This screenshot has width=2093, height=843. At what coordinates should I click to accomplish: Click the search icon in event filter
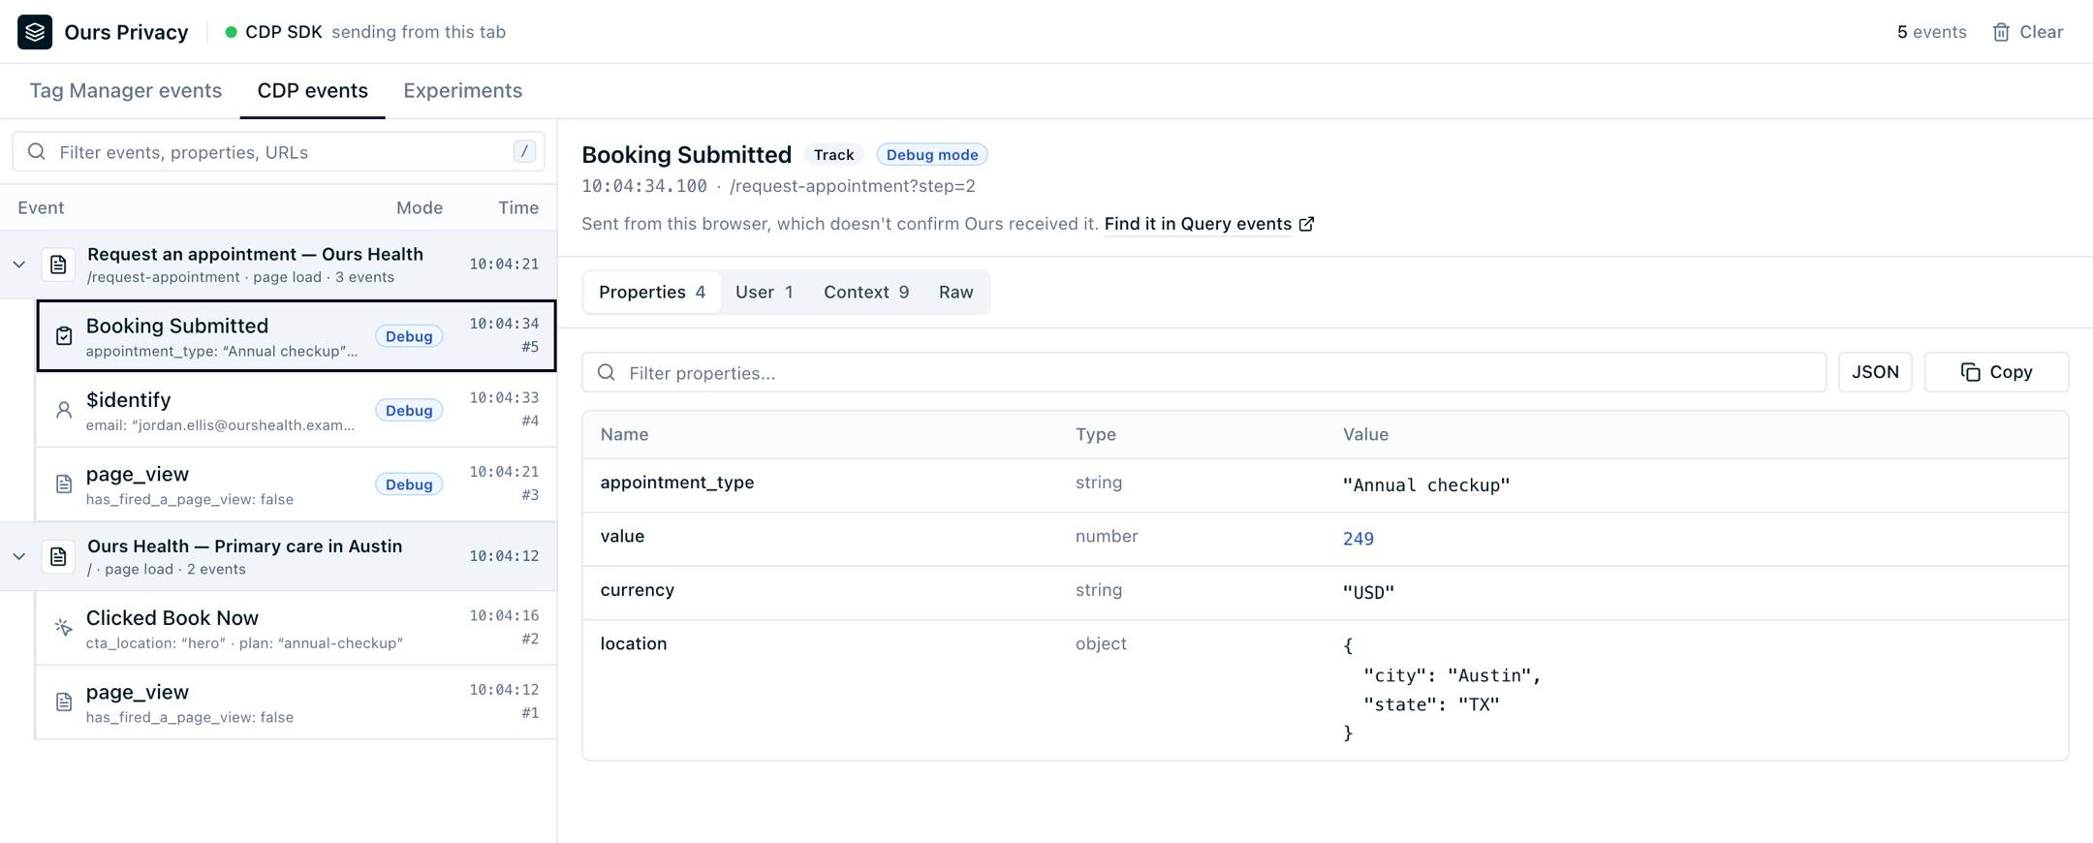(37, 152)
